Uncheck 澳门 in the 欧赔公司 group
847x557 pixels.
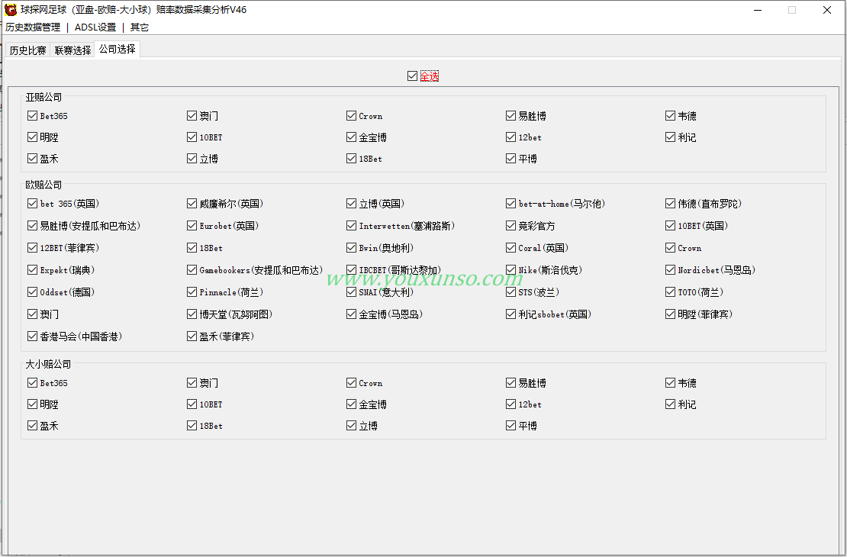(x=32, y=314)
